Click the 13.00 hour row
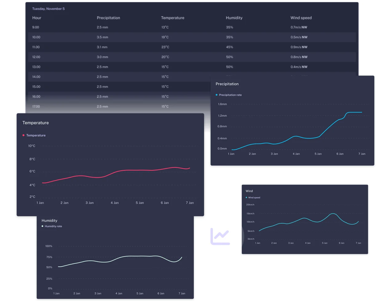 [192, 67]
